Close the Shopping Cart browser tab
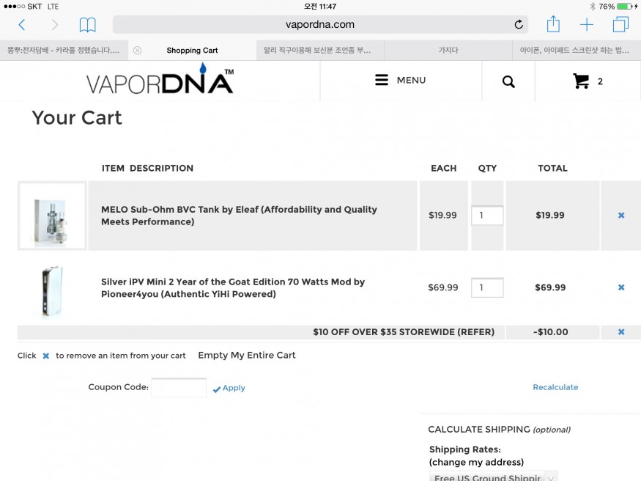 138,51
